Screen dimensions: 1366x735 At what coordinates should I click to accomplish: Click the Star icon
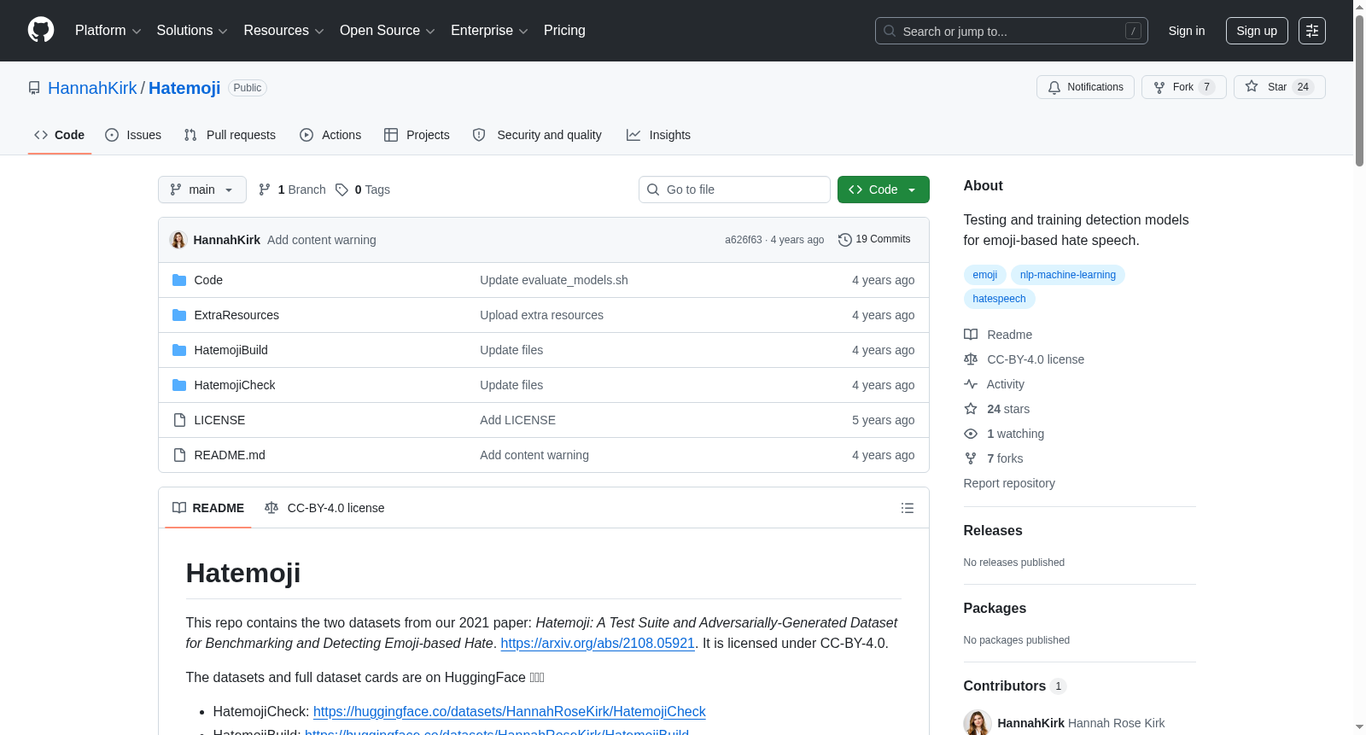[1252, 86]
